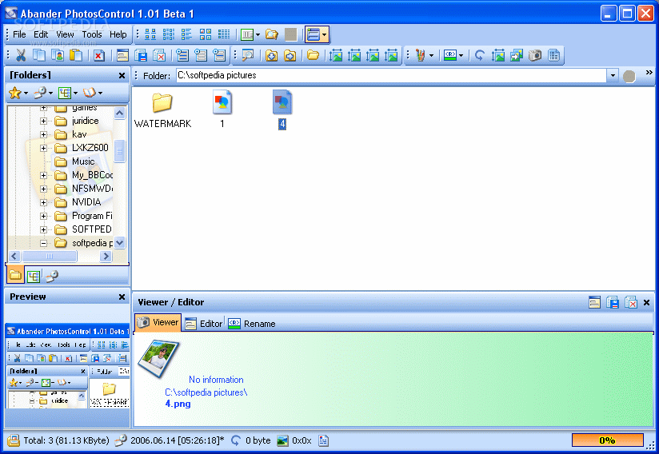Select the folder tab at the bottom of the Folders panel
This screenshot has width=659, height=454.
point(15,276)
